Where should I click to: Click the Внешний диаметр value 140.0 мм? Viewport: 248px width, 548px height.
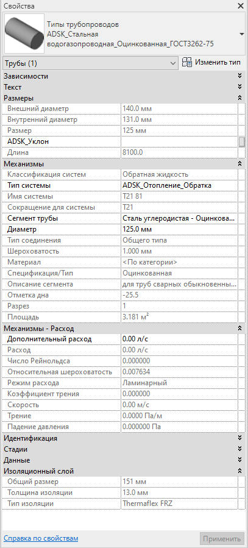click(179, 109)
